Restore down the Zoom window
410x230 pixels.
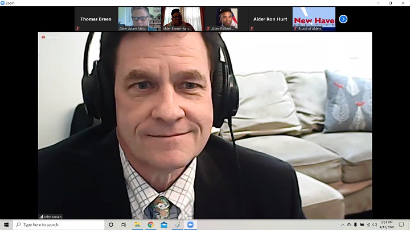[391, 3]
